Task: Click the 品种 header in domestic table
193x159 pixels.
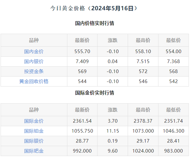Action: (34, 40)
